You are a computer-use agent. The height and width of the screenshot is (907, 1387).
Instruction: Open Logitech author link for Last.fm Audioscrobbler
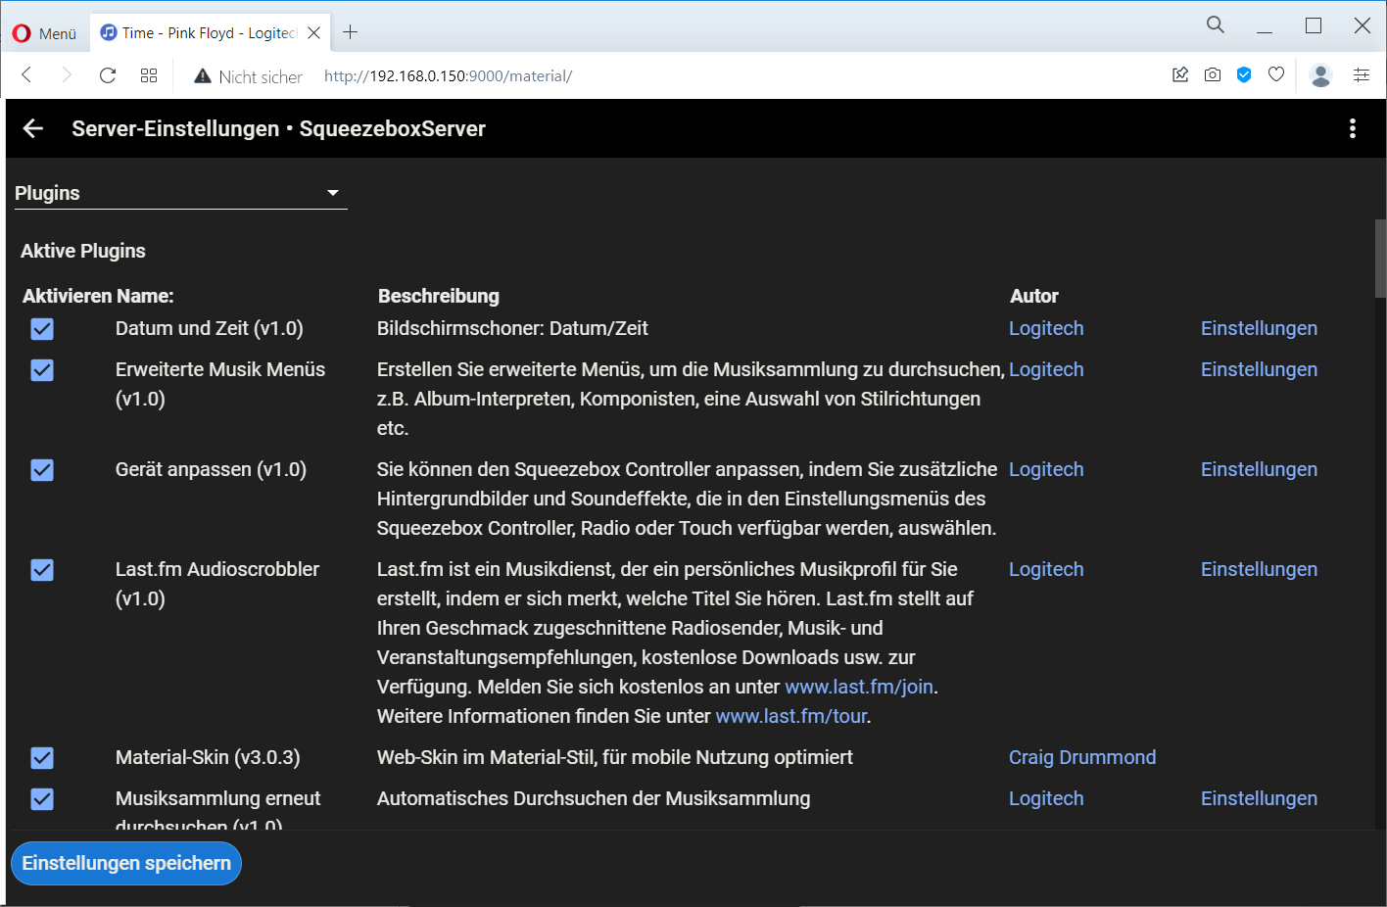click(x=1046, y=569)
